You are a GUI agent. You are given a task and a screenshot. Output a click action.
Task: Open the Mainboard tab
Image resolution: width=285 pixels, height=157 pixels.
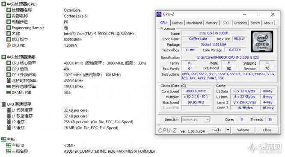click(194, 23)
